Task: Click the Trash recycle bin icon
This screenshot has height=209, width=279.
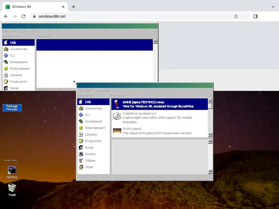Action: pos(12,188)
